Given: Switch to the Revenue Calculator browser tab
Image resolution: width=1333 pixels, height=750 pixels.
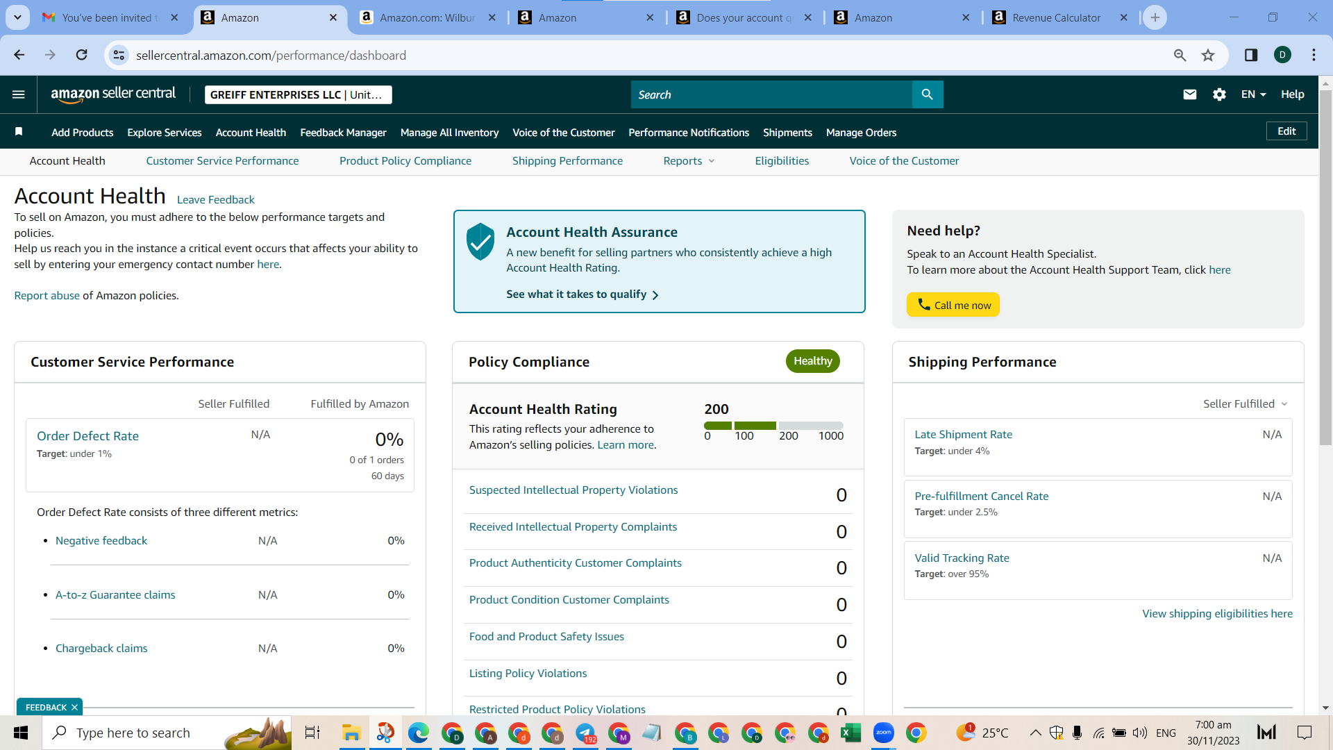Looking at the screenshot, I should 1057,17.
